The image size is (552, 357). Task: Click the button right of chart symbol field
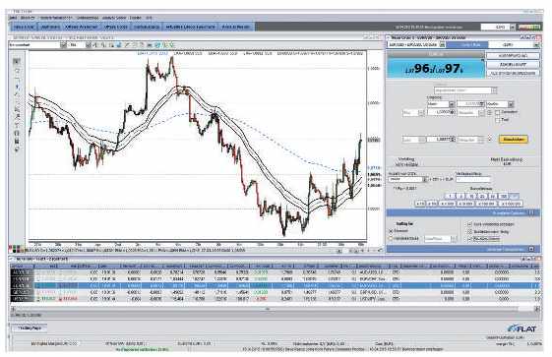pyautogui.click(x=63, y=45)
